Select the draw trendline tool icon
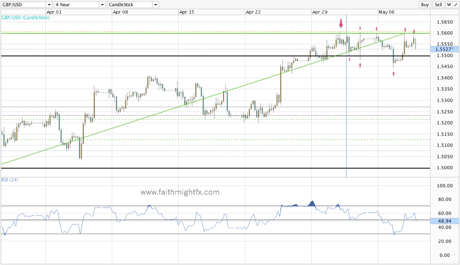Image resolution: width=460 pixels, height=265 pixels. (456, 5)
